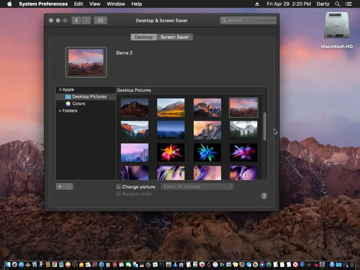Screen dimensions: 360x270
Task: Open Stickies yellow notes icon in Dock
Action: (235, 264)
